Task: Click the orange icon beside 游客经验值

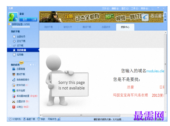Action: pyautogui.click(x=10, y=24)
